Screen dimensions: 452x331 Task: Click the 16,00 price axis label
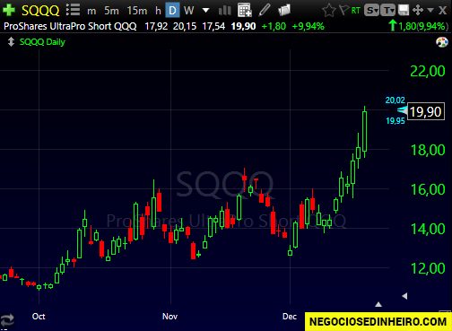tap(428, 189)
